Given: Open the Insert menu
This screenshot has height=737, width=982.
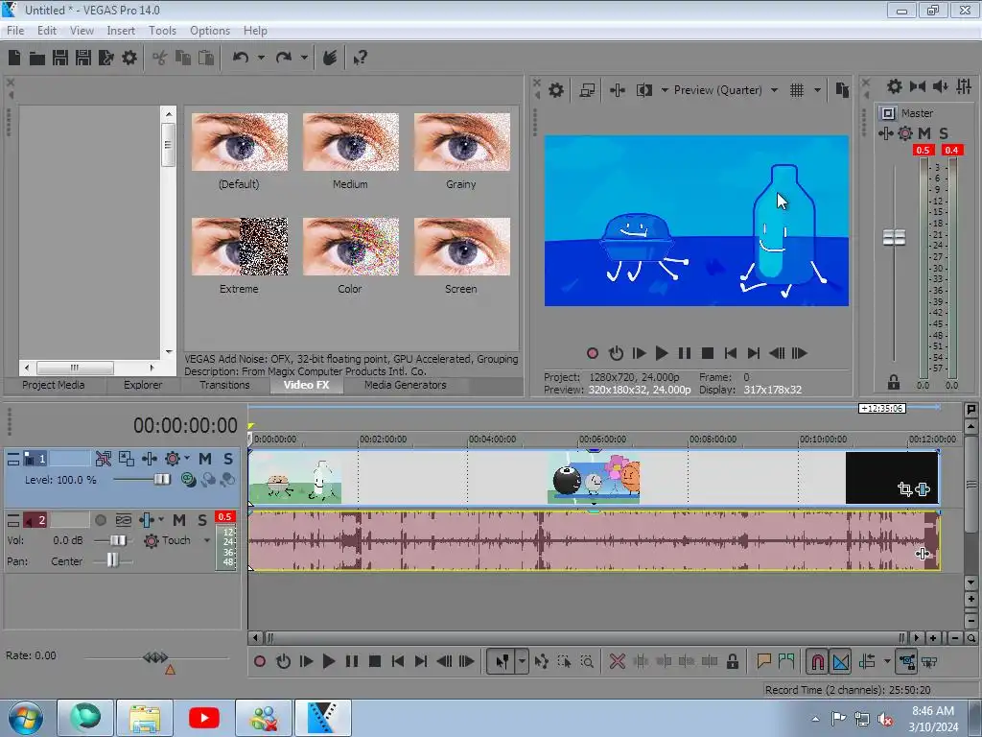Looking at the screenshot, I should (x=120, y=31).
